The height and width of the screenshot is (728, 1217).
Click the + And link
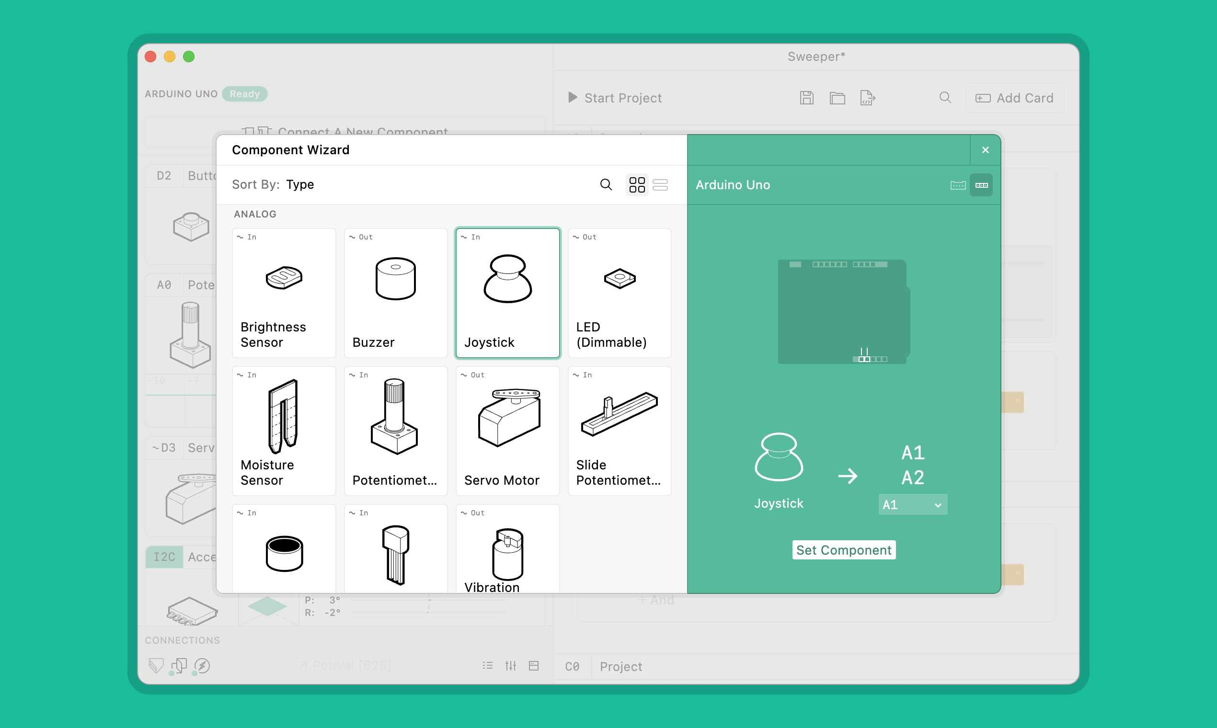tap(656, 600)
